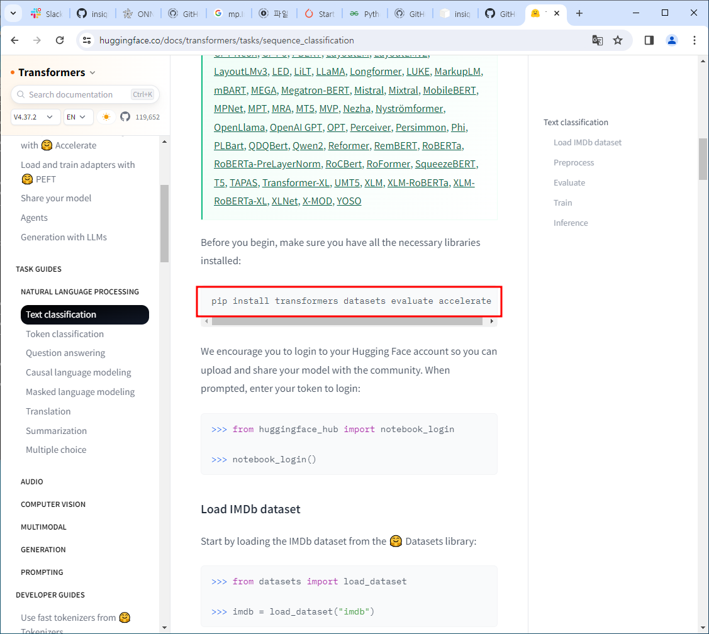Open Share your model page
This screenshot has height=634, width=709.
(x=55, y=198)
